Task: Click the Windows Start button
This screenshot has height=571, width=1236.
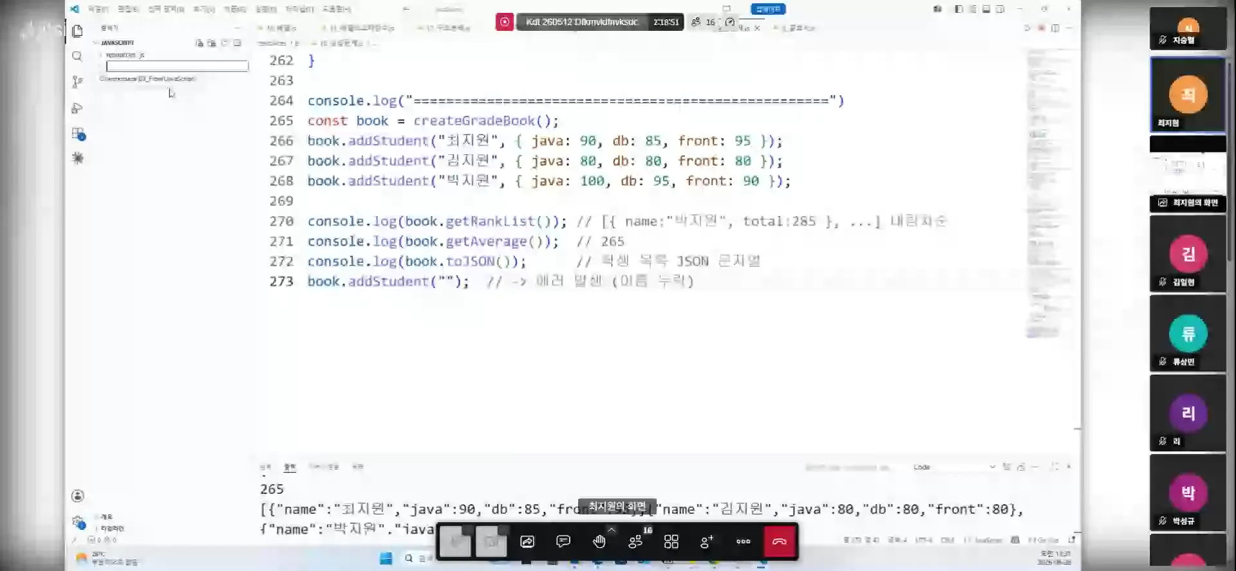Action: (x=386, y=558)
